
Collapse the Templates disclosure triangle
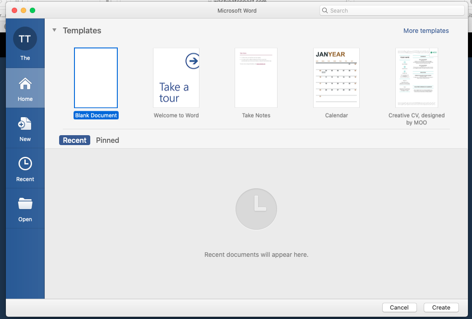(x=54, y=30)
